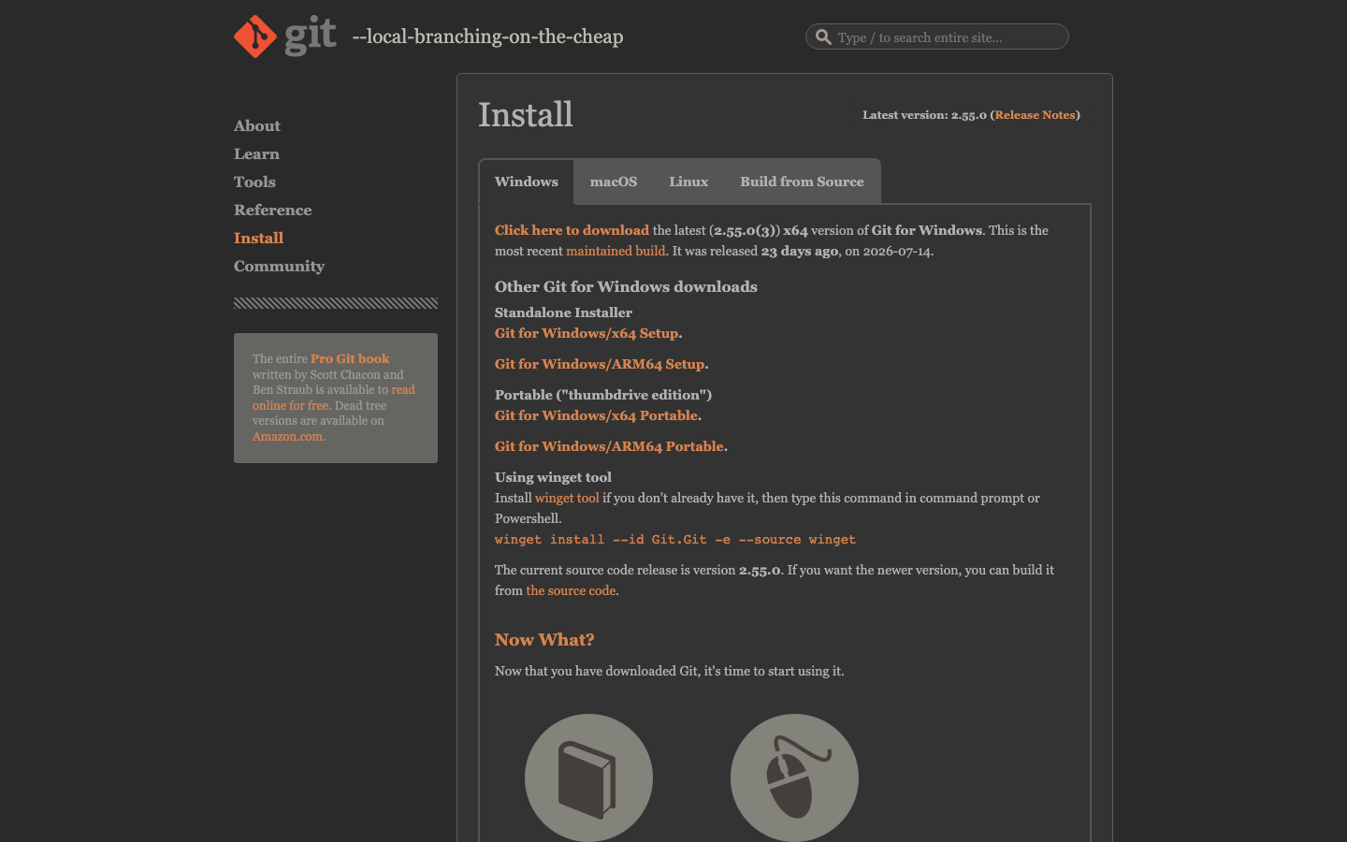Click the 'Standalone Installer' label
This screenshot has height=842, width=1347.
tap(563, 312)
